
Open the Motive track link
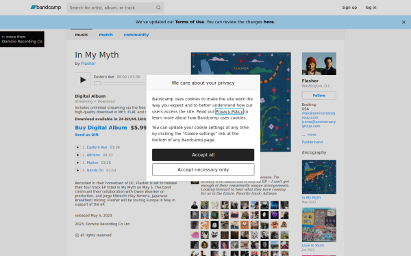pos(92,162)
